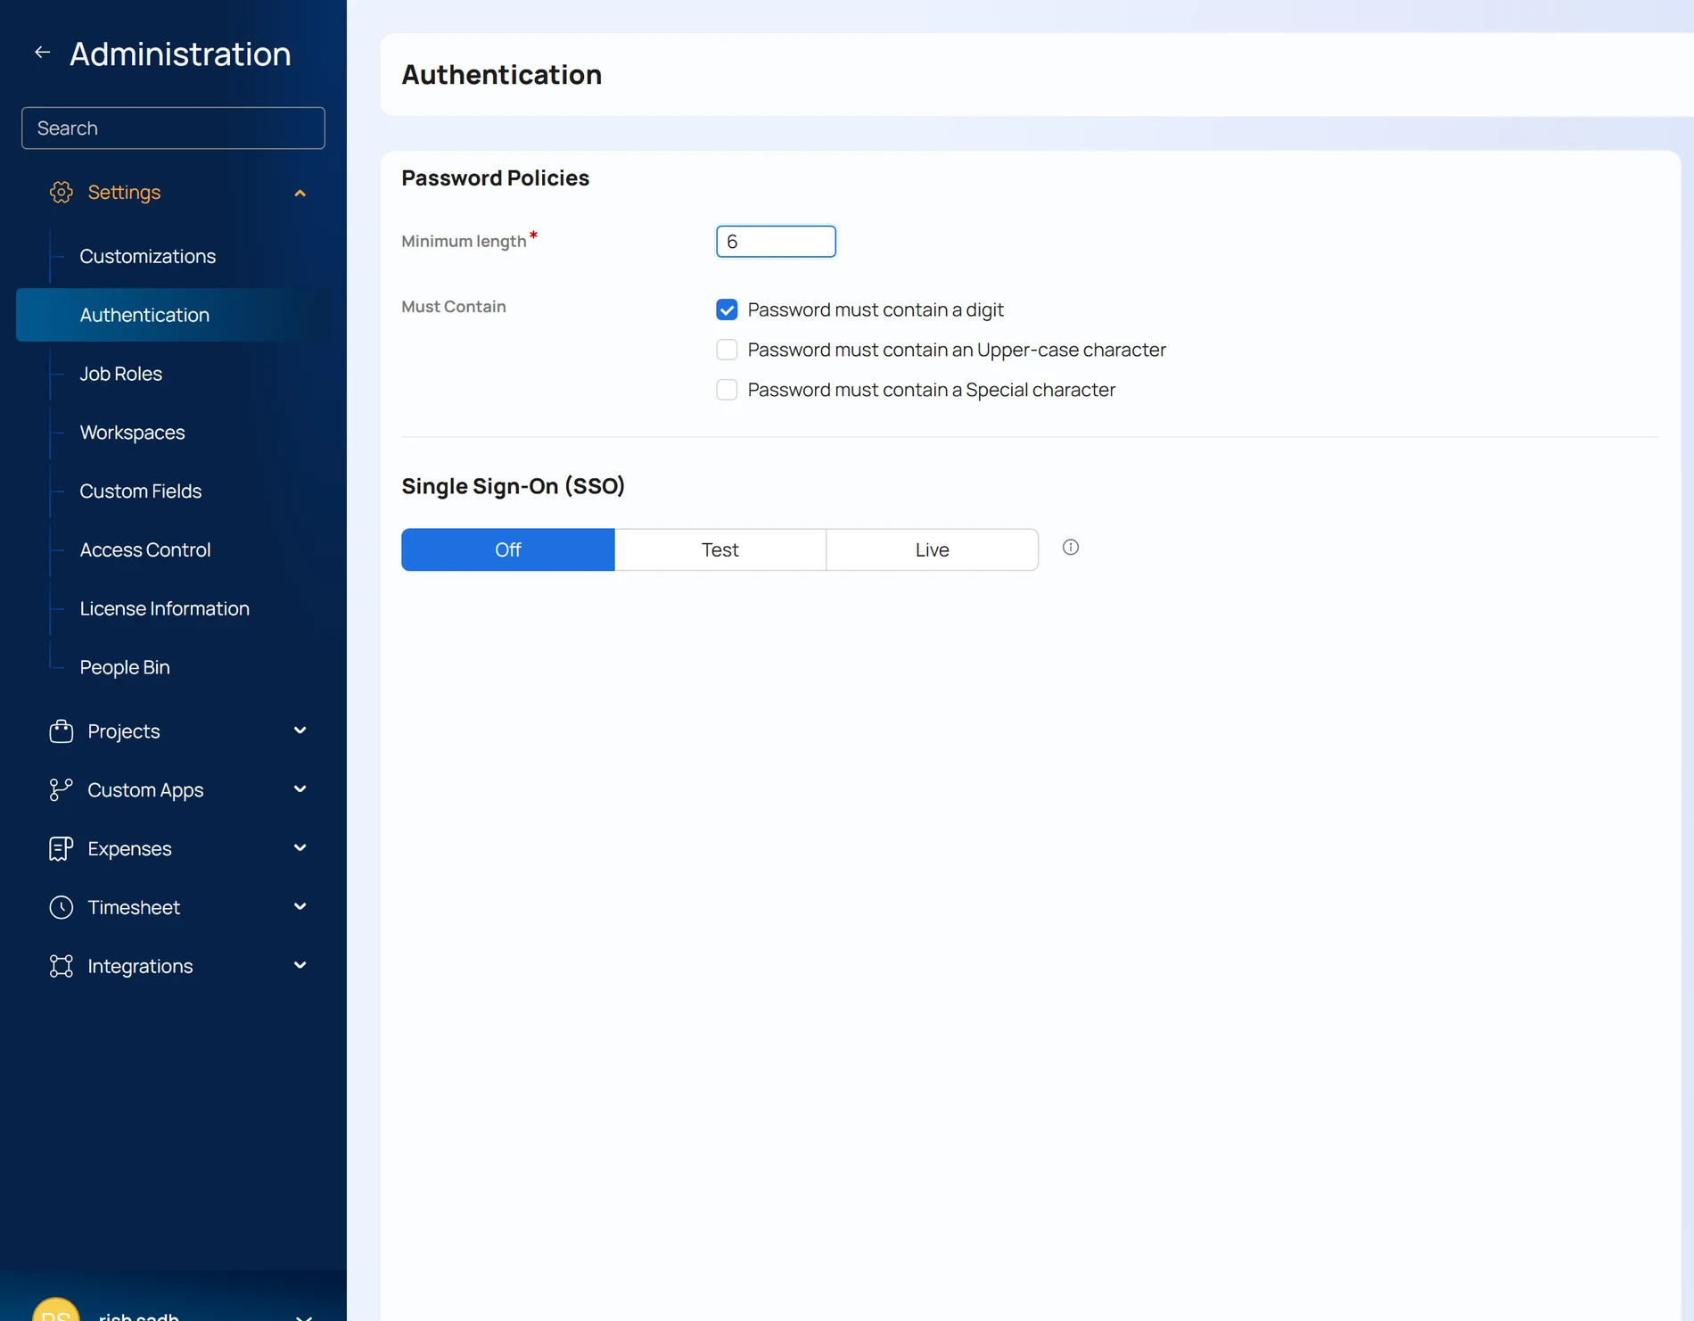Open People Bin page
This screenshot has height=1321, width=1694.
(125, 667)
